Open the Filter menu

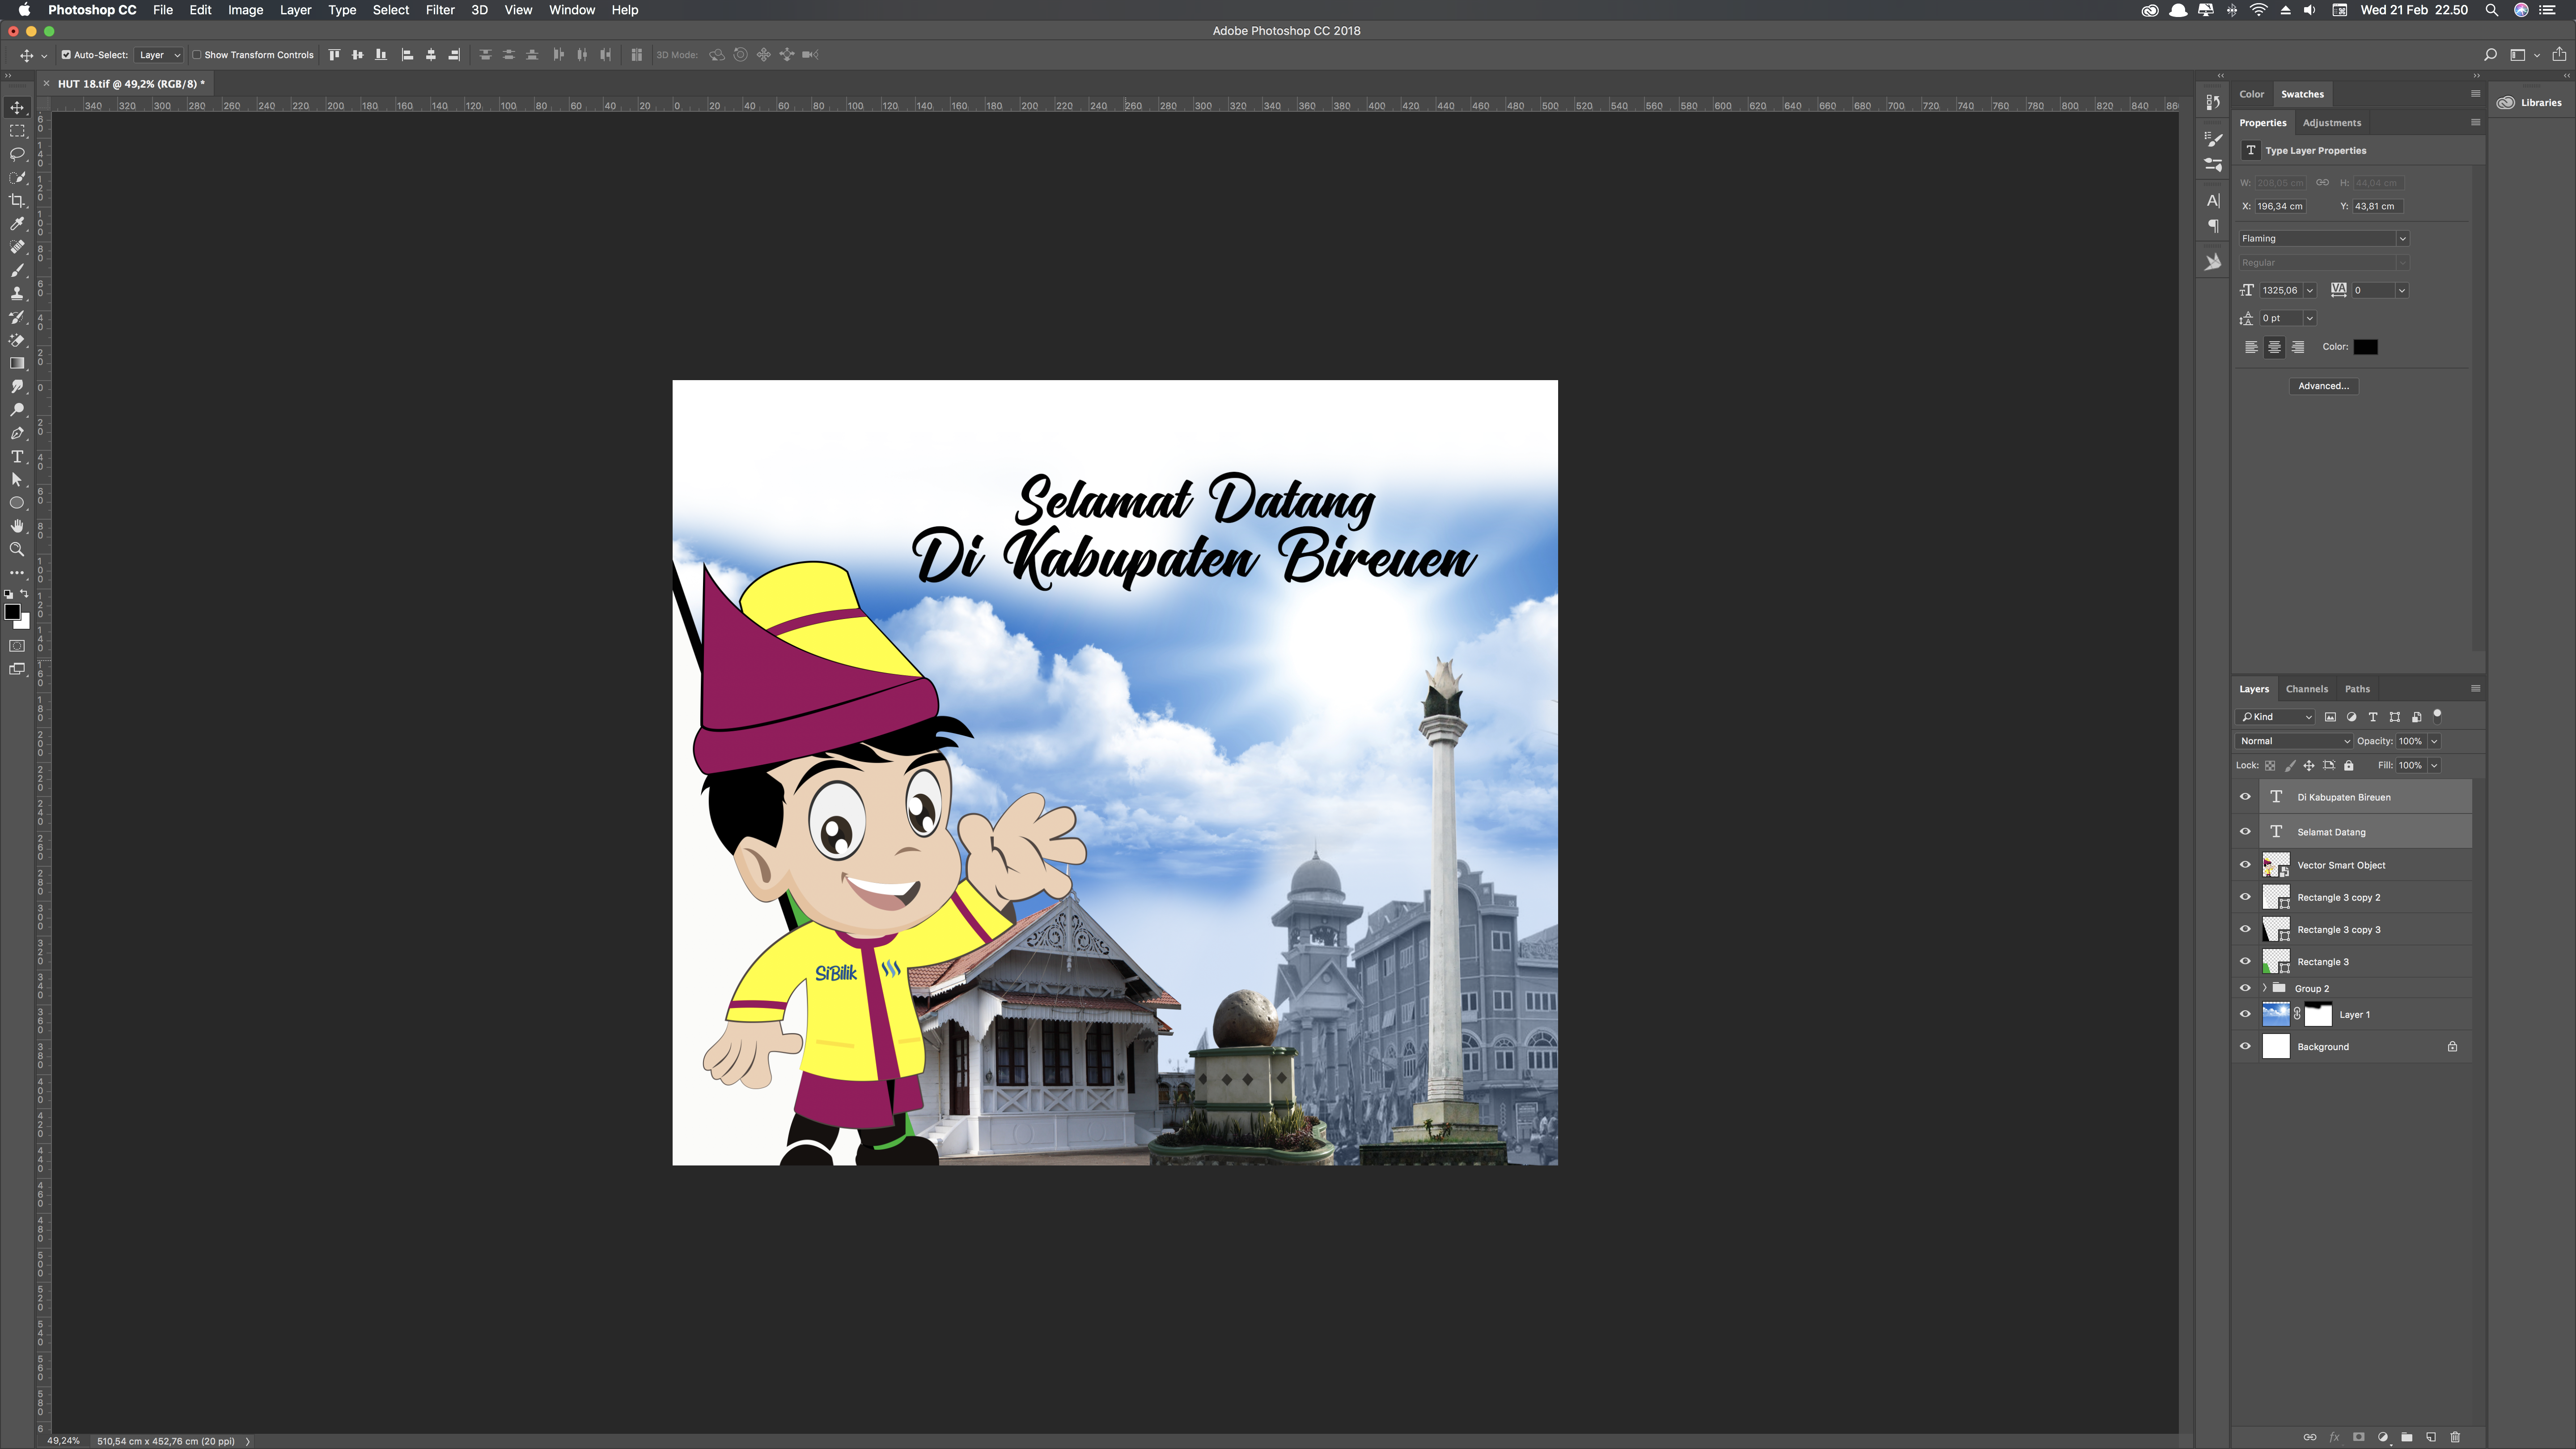click(x=440, y=10)
